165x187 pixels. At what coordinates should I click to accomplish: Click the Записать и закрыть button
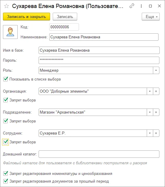[27, 17]
